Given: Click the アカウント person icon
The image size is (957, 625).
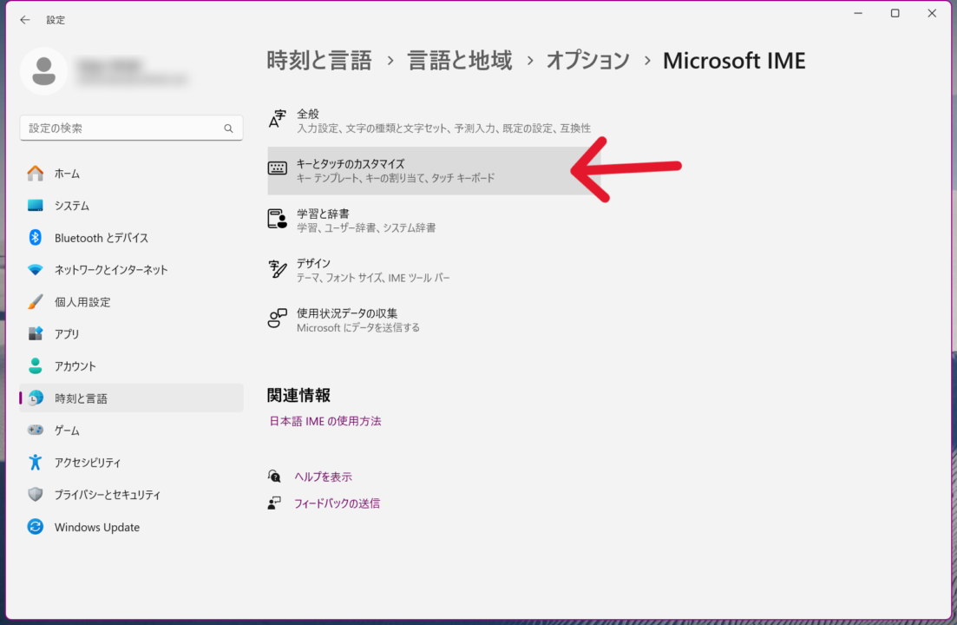Looking at the screenshot, I should pos(36,366).
